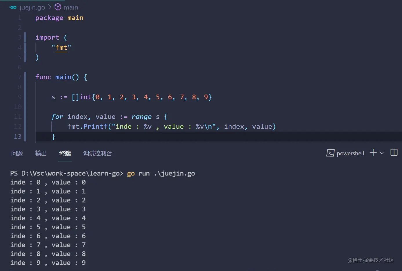This screenshot has height=271, width=402.
Task: Open the 调试控制台 debug console tab
Action: pyautogui.click(x=98, y=153)
